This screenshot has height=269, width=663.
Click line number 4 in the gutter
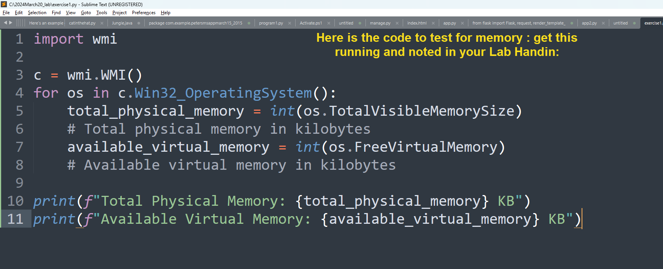(x=20, y=93)
